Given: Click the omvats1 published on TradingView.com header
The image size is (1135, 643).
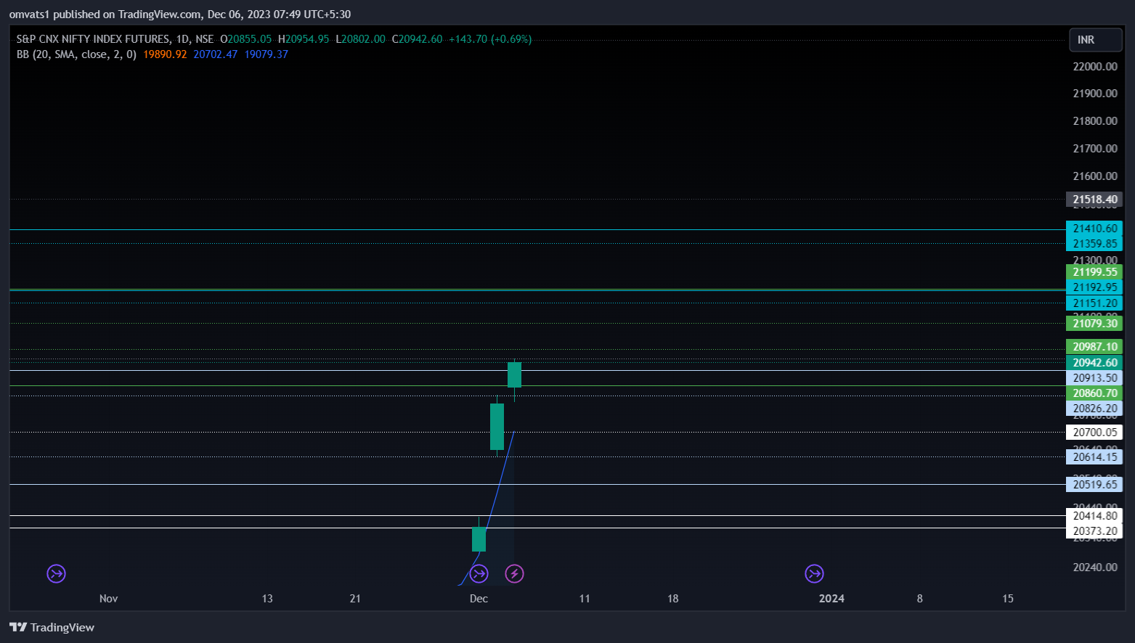Looking at the screenshot, I should click(x=179, y=14).
